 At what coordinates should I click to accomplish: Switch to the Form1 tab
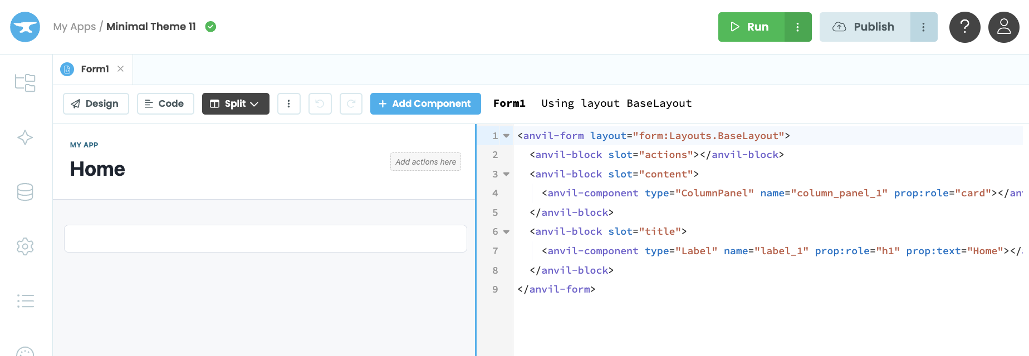93,69
